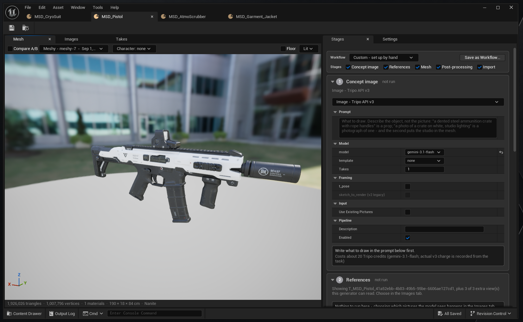523x322 pixels.
Task: Uncheck the Mesh stage checkbox
Action: click(x=418, y=67)
